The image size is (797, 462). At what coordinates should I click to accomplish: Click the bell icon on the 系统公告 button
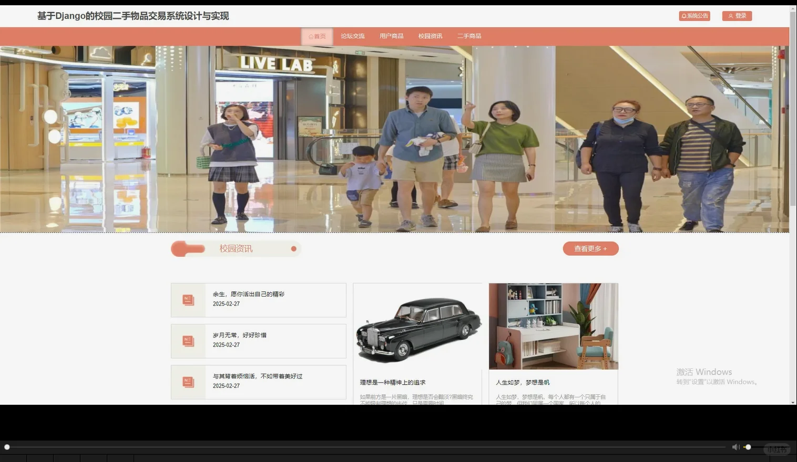tap(683, 16)
